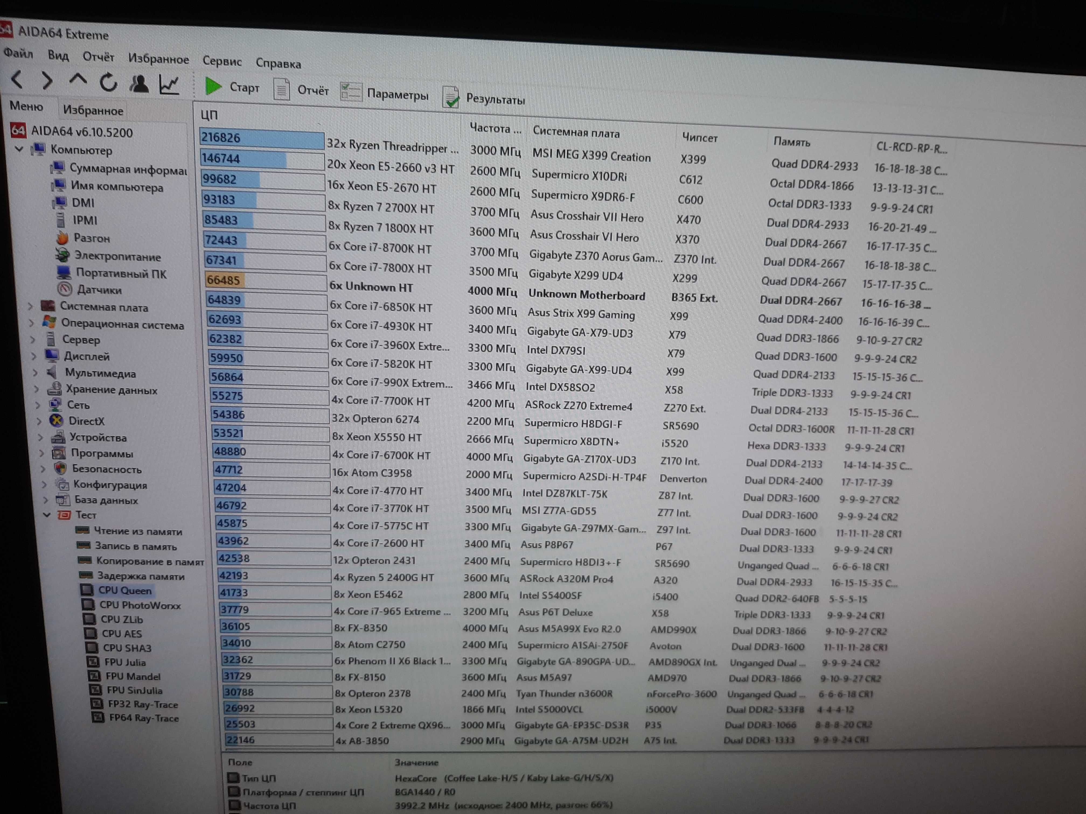Screen dimensions: 1086x814
Task: Expand the Операционная система tree node
Action: tap(32, 323)
